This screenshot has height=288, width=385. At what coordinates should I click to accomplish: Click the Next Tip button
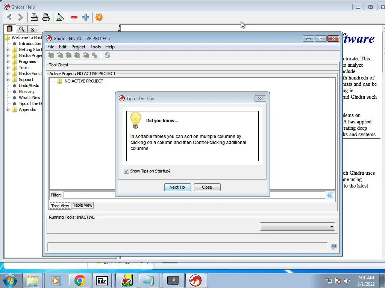tap(177, 187)
